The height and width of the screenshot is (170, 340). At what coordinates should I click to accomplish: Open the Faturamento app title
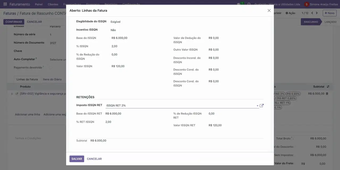20,4
